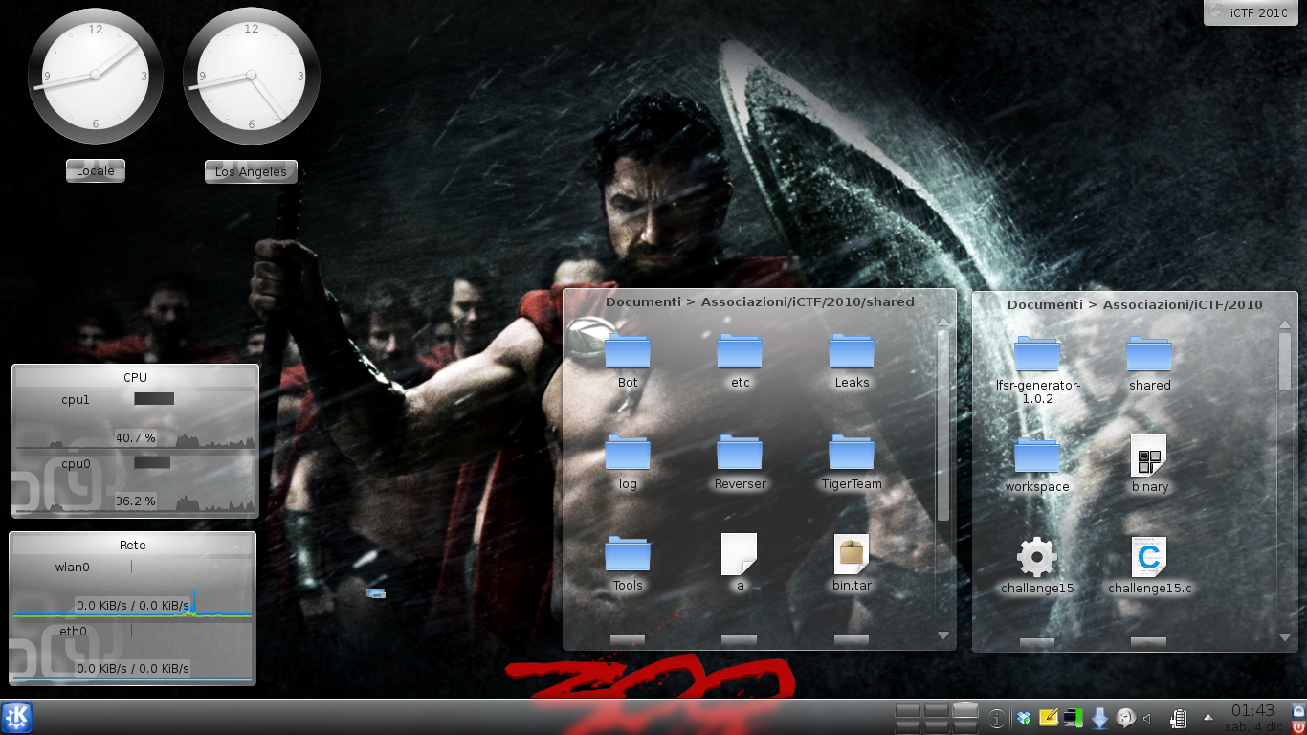Image resolution: width=1307 pixels, height=735 pixels.
Task: Open the Klipper clipboard tray icon
Action: tap(1180, 718)
